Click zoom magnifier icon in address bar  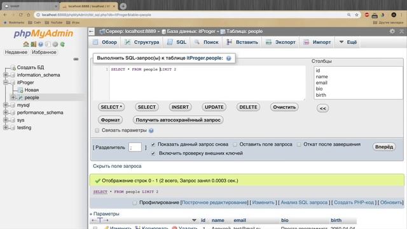[349, 15]
